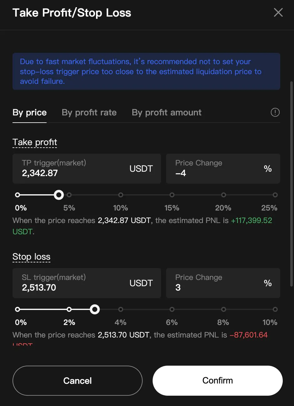Switch to the By profit rate tab
The image size is (294, 406).
tap(89, 113)
